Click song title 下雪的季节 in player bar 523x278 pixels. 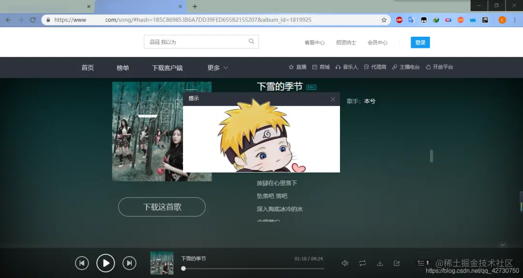click(x=193, y=258)
